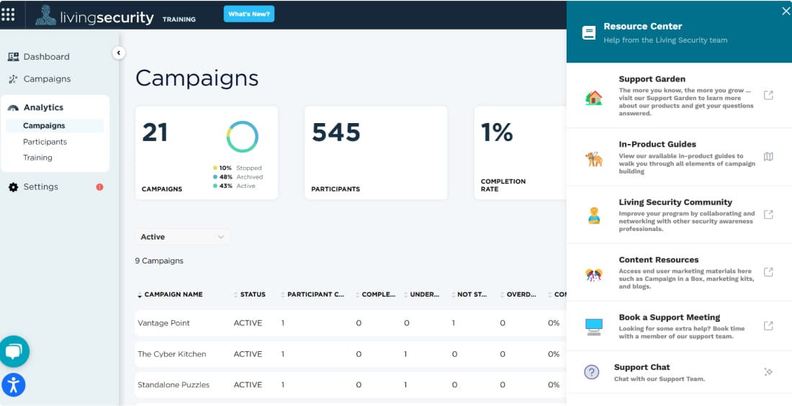792x406 pixels.
Task: Open Participants under Analytics
Action: pos(45,142)
